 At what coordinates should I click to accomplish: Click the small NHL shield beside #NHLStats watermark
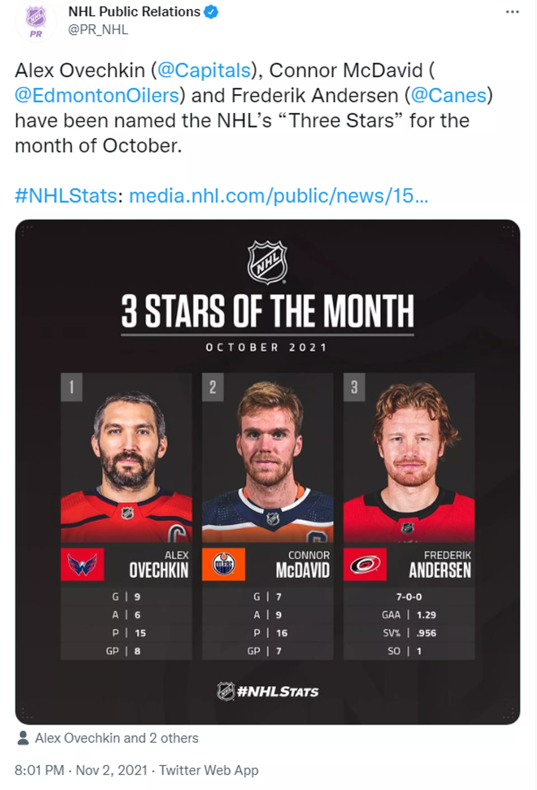coord(227,691)
